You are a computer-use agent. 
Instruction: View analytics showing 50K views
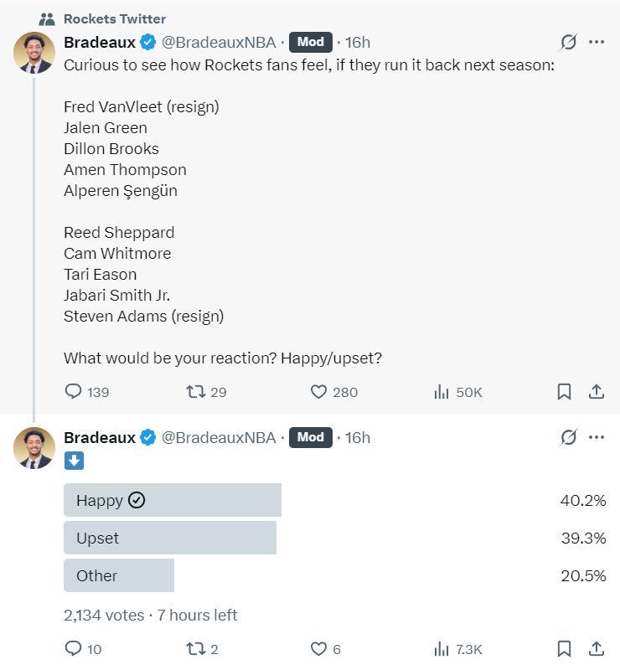442,391
